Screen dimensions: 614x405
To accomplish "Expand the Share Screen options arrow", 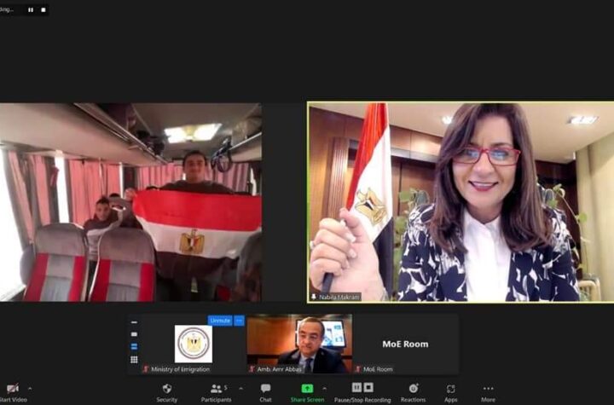I will click(x=324, y=388).
